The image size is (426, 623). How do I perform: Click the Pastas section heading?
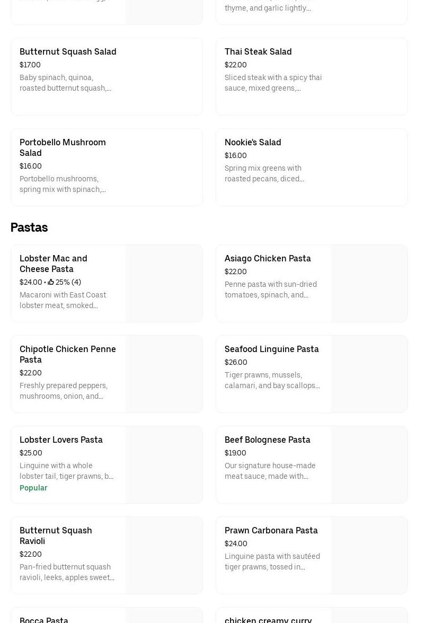[x=29, y=227]
